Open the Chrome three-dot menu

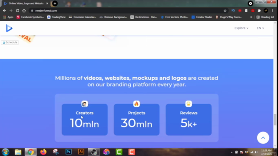point(272,10)
